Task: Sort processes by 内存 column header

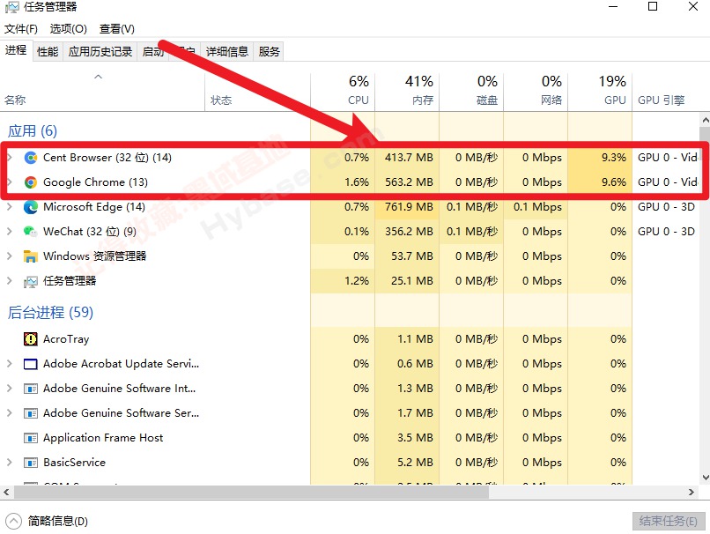Action: point(407,92)
